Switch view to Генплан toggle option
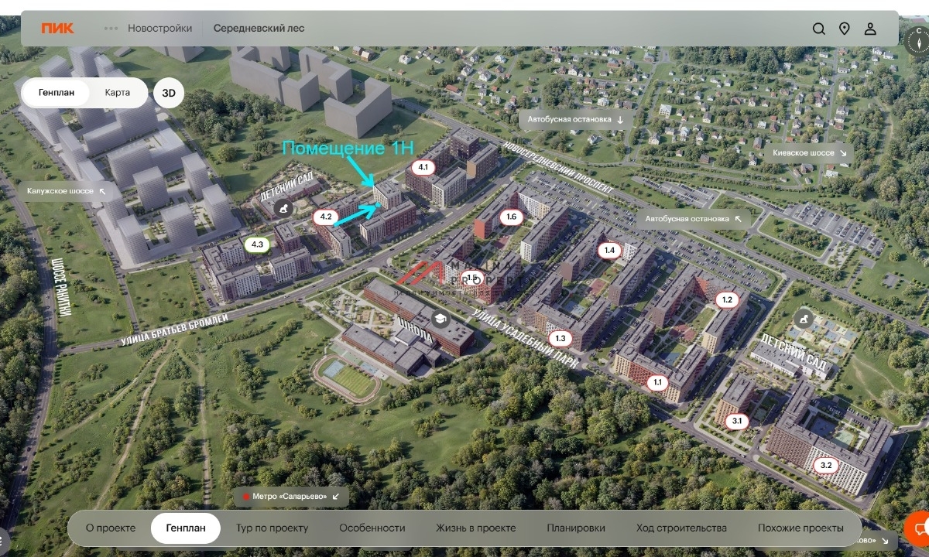Image resolution: width=929 pixels, height=557 pixels. tap(56, 93)
